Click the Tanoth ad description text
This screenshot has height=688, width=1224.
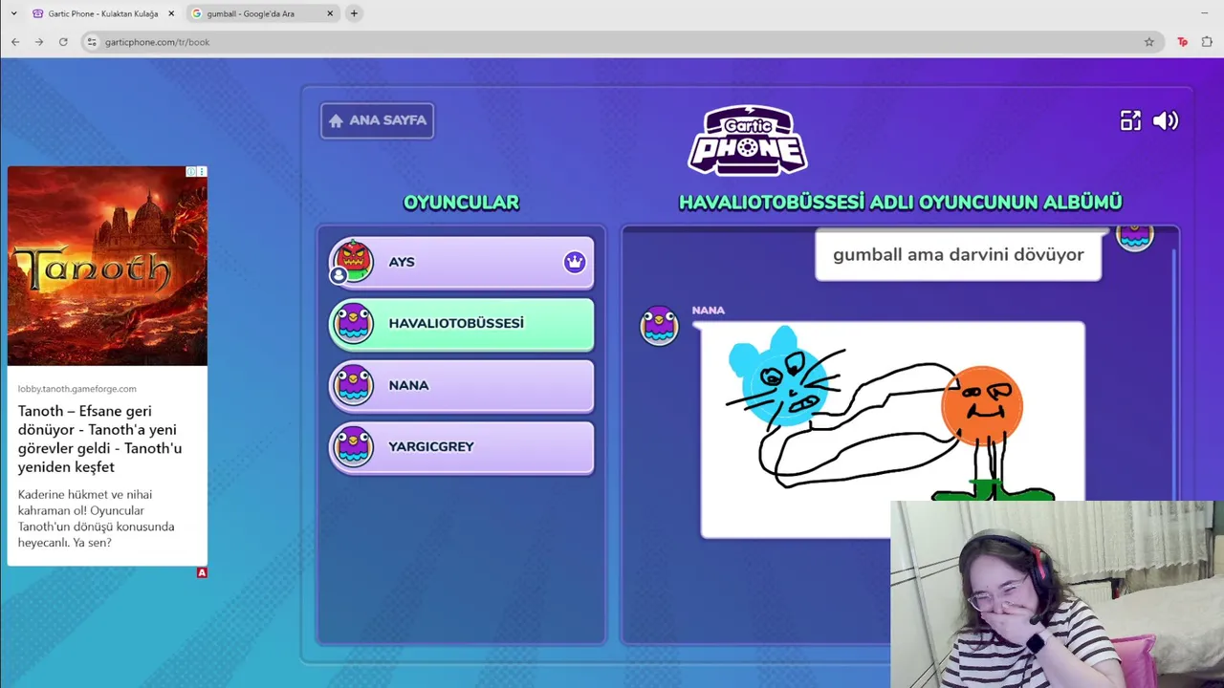(x=96, y=519)
